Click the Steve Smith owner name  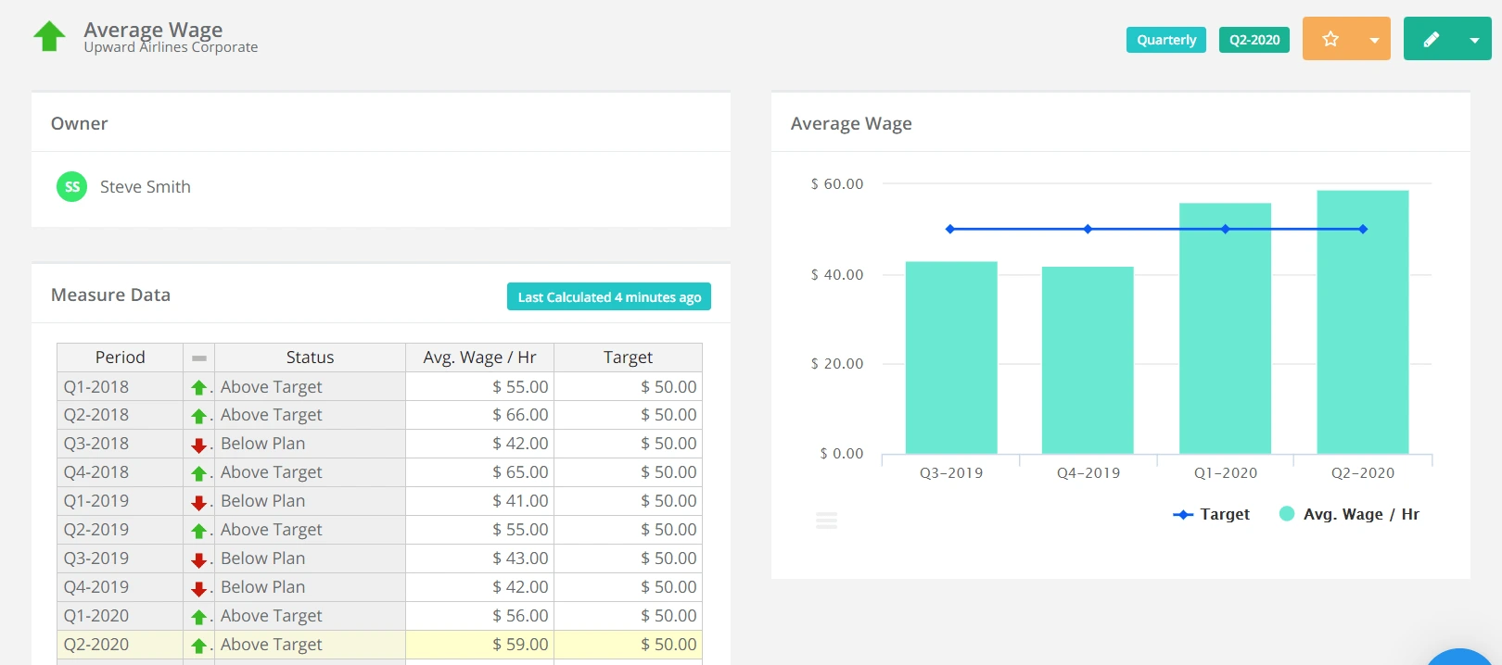click(146, 187)
